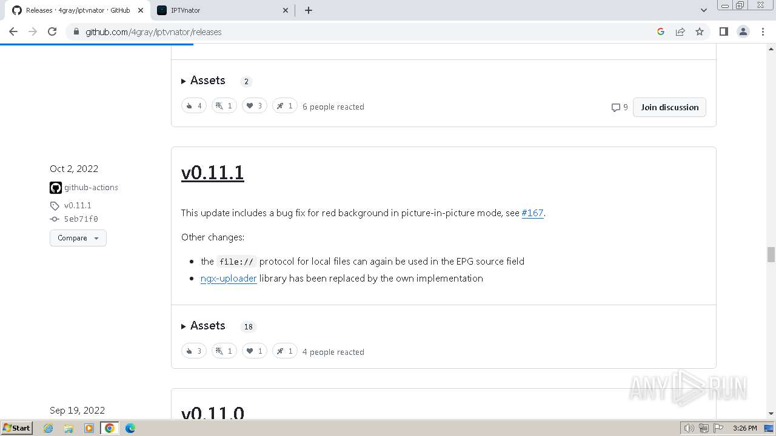Toggle party popper reaction under v0.11.1 release
The width and height of the screenshot is (776, 436).
224,351
